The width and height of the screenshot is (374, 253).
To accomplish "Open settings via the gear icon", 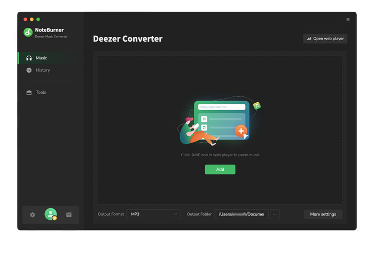I will coord(33,214).
